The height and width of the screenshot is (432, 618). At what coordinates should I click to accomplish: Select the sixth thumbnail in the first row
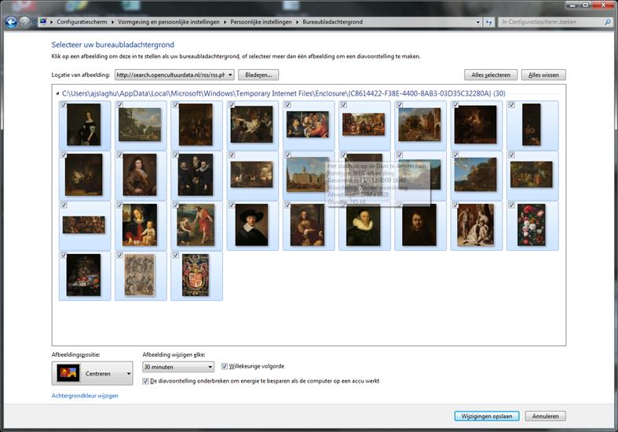click(x=364, y=125)
